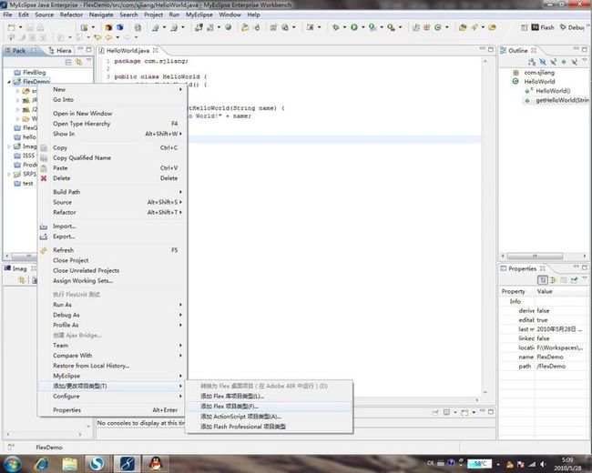Open Internet Explorer from the taskbar
The height and width of the screenshot is (473, 592).
tap(41, 464)
